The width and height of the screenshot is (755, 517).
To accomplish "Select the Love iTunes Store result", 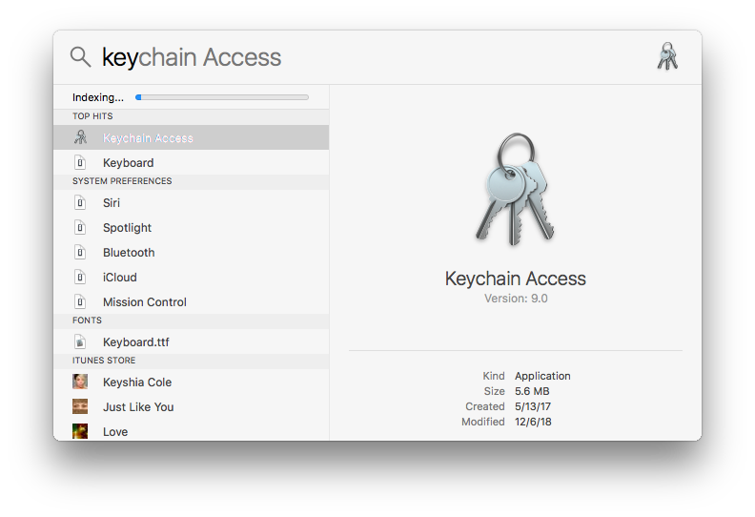I will click(192, 431).
